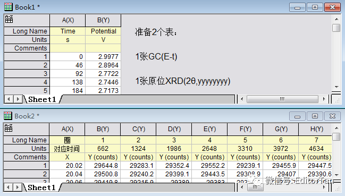Select Units row header in Book1
The height and width of the screenshot is (196, 345).
coord(27,40)
